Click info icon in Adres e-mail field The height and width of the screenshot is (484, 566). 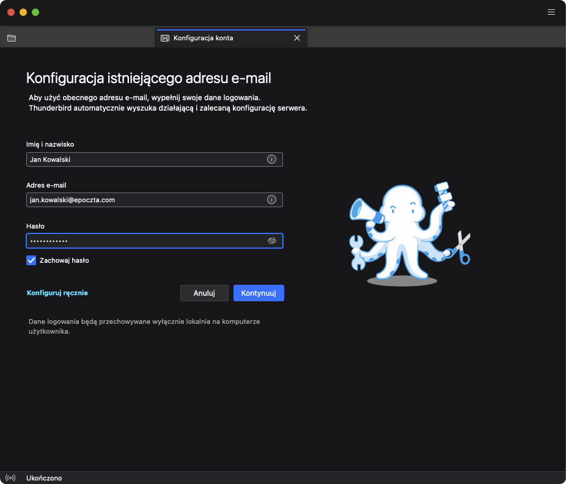(272, 200)
